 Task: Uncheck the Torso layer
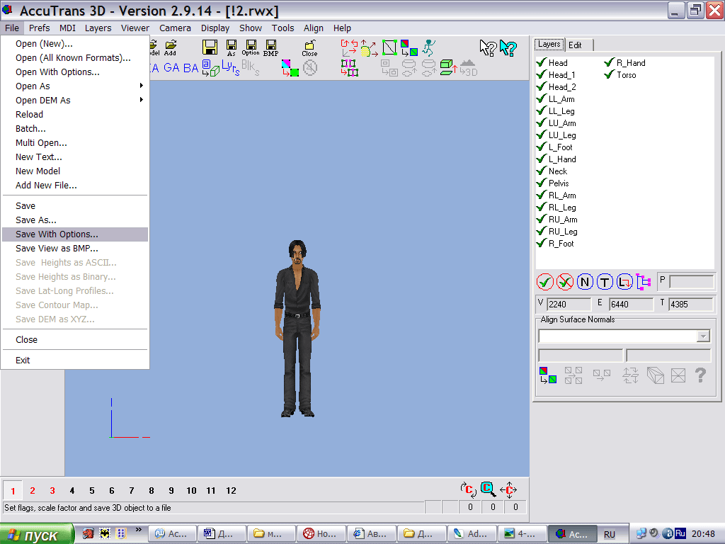[x=610, y=74]
